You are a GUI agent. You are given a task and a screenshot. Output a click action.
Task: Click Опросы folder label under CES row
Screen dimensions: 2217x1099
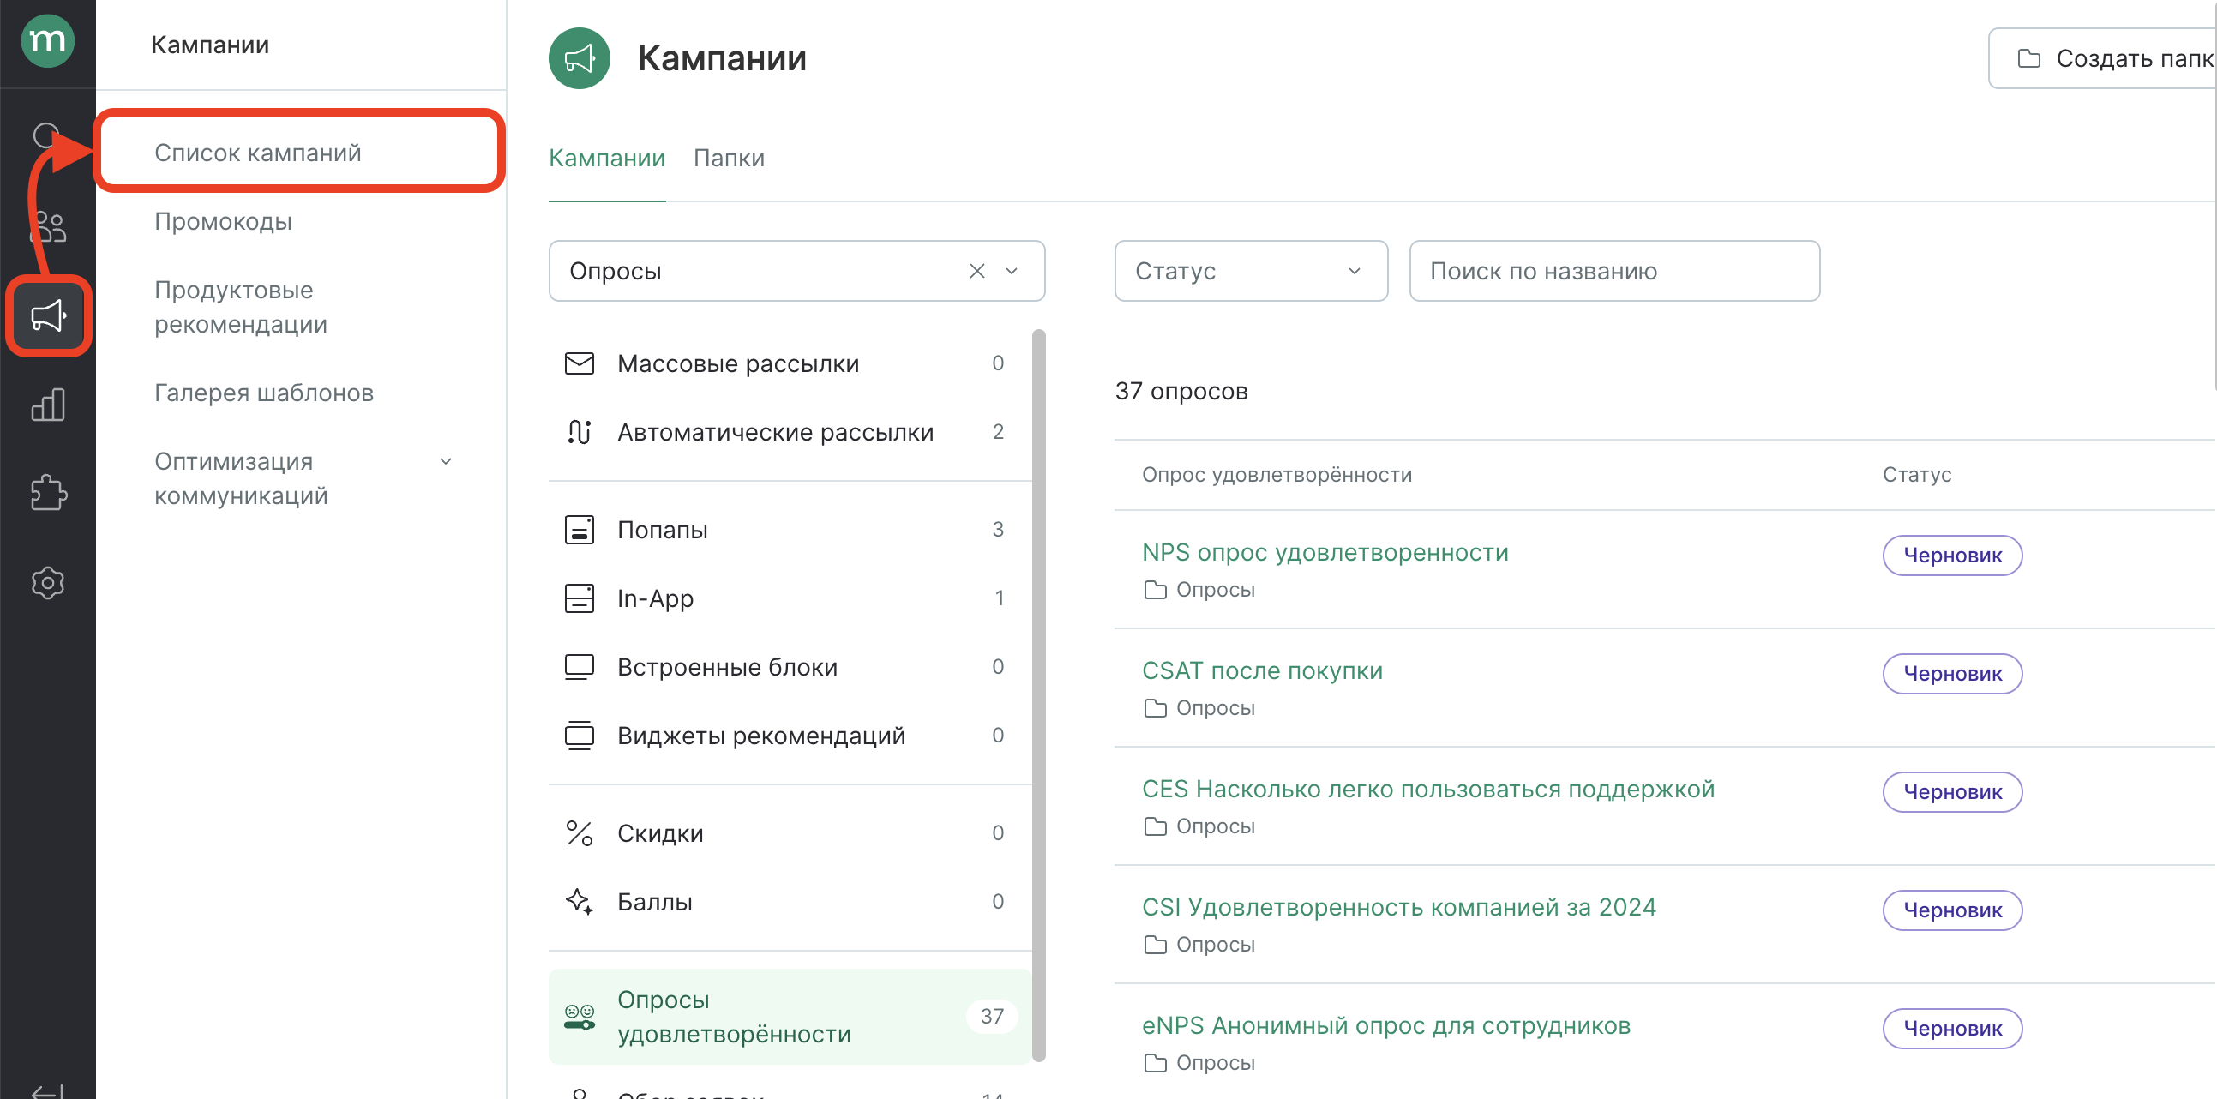(1215, 827)
